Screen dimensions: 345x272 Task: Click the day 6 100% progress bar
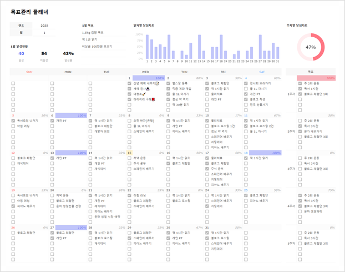72,115
